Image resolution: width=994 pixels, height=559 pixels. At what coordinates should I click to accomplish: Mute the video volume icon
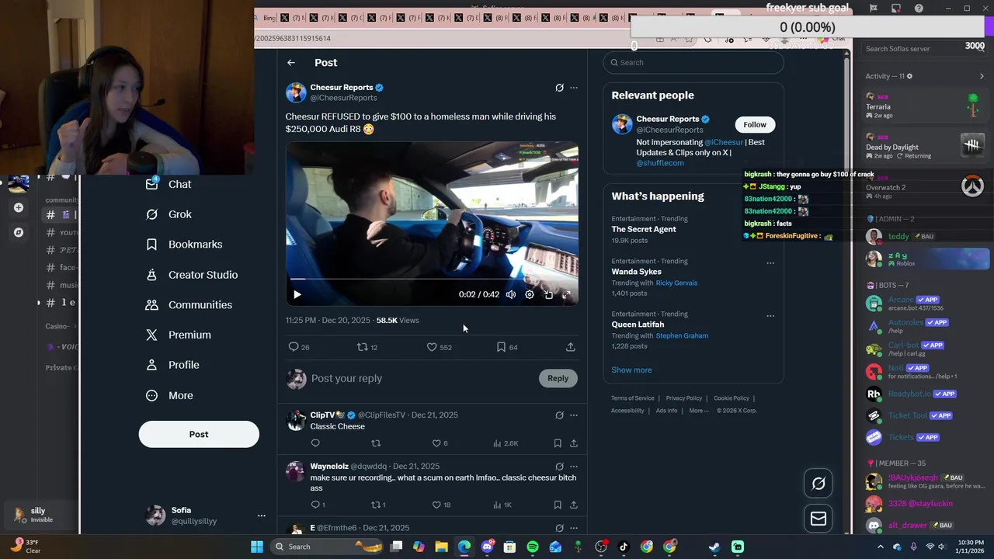(511, 294)
